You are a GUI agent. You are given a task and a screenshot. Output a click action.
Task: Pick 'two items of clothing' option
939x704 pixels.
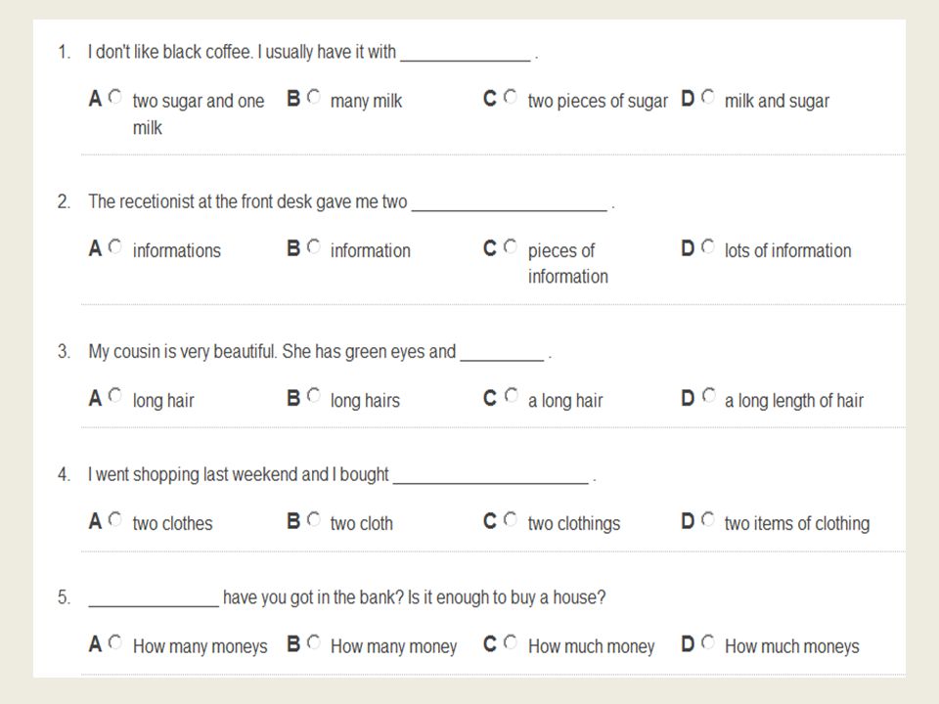pos(708,519)
